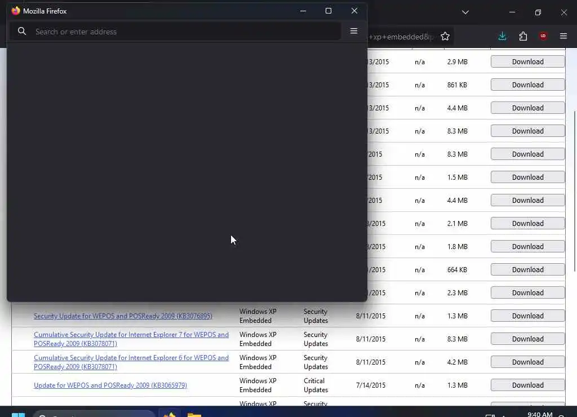577x417 pixels.
Task: Close the background Firefox window
Action: tap(564, 12)
